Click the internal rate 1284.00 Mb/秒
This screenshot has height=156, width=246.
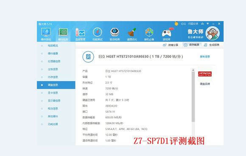tap(114, 123)
